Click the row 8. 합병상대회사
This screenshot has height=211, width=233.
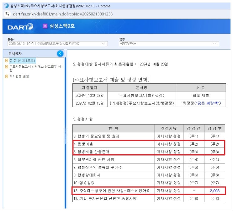pos(149,175)
